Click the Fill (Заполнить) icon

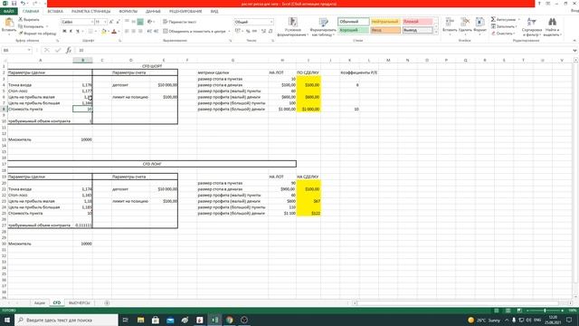(493, 26)
